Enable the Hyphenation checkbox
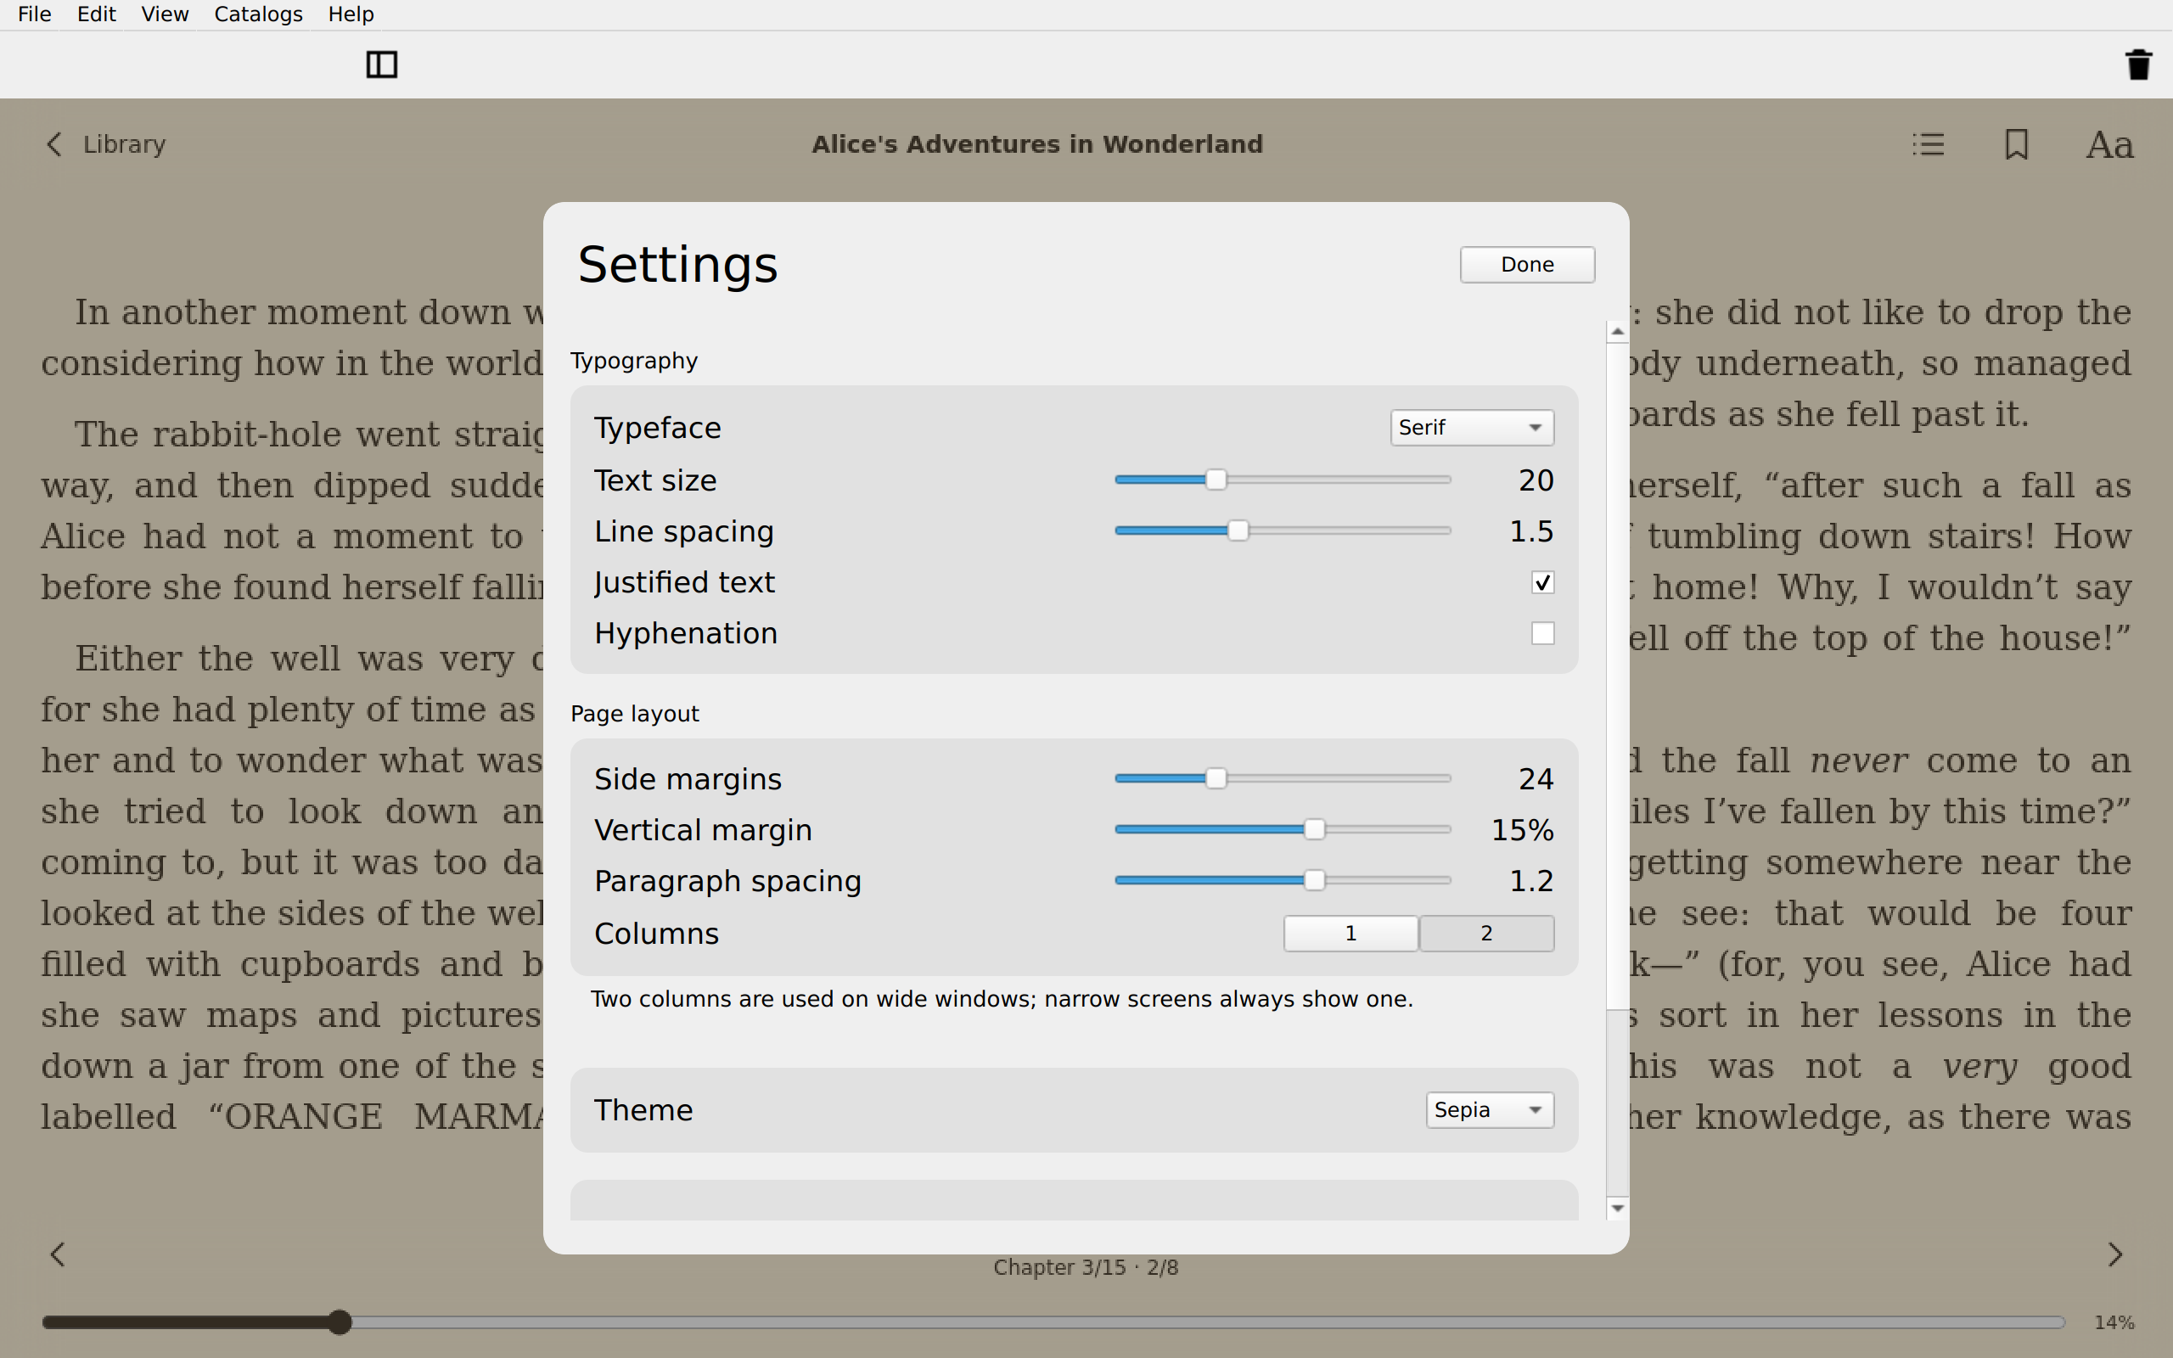Image resolution: width=2173 pixels, height=1358 pixels. pyautogui.click(x=1542, y=634)
